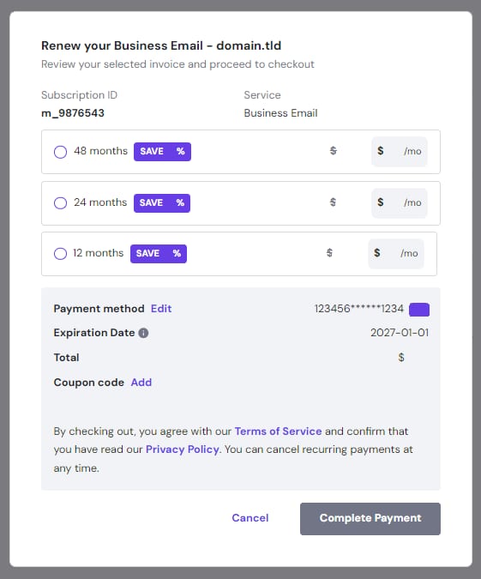Click the purple card brand icon
481x579 pixels.
click(x=419, y=310)
